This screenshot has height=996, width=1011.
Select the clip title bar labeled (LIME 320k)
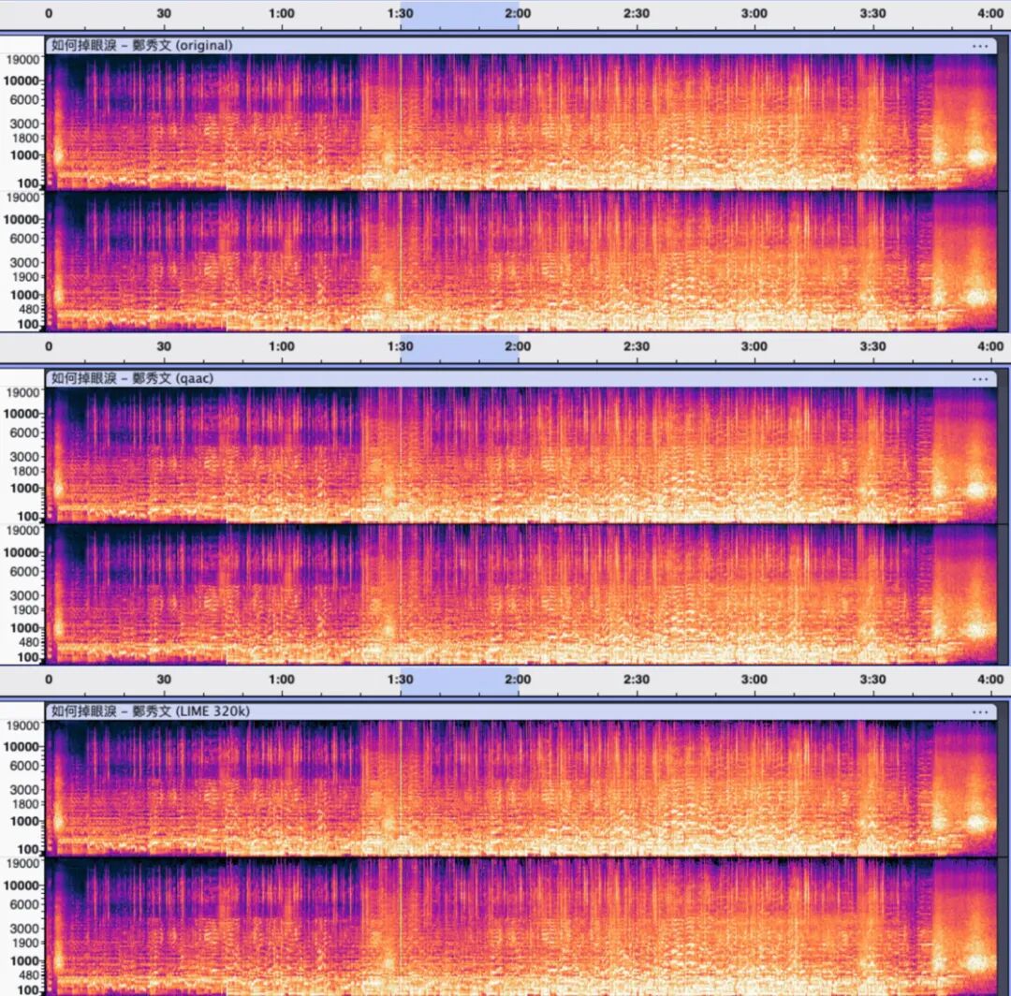point(521,711)
